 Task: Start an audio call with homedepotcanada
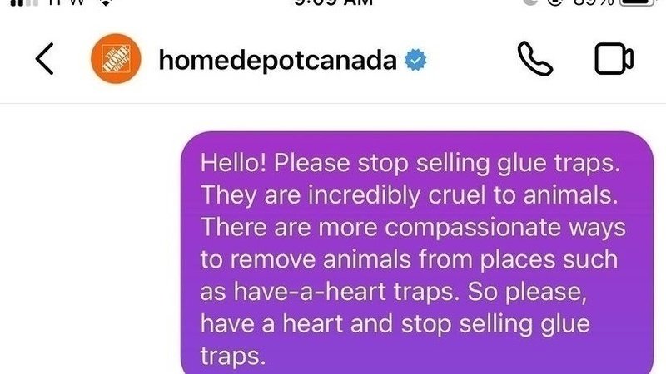pos(535,59)
